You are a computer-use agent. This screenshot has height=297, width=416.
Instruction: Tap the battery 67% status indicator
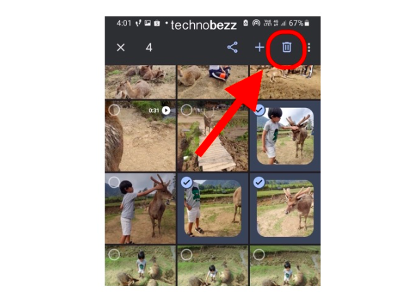299,23
